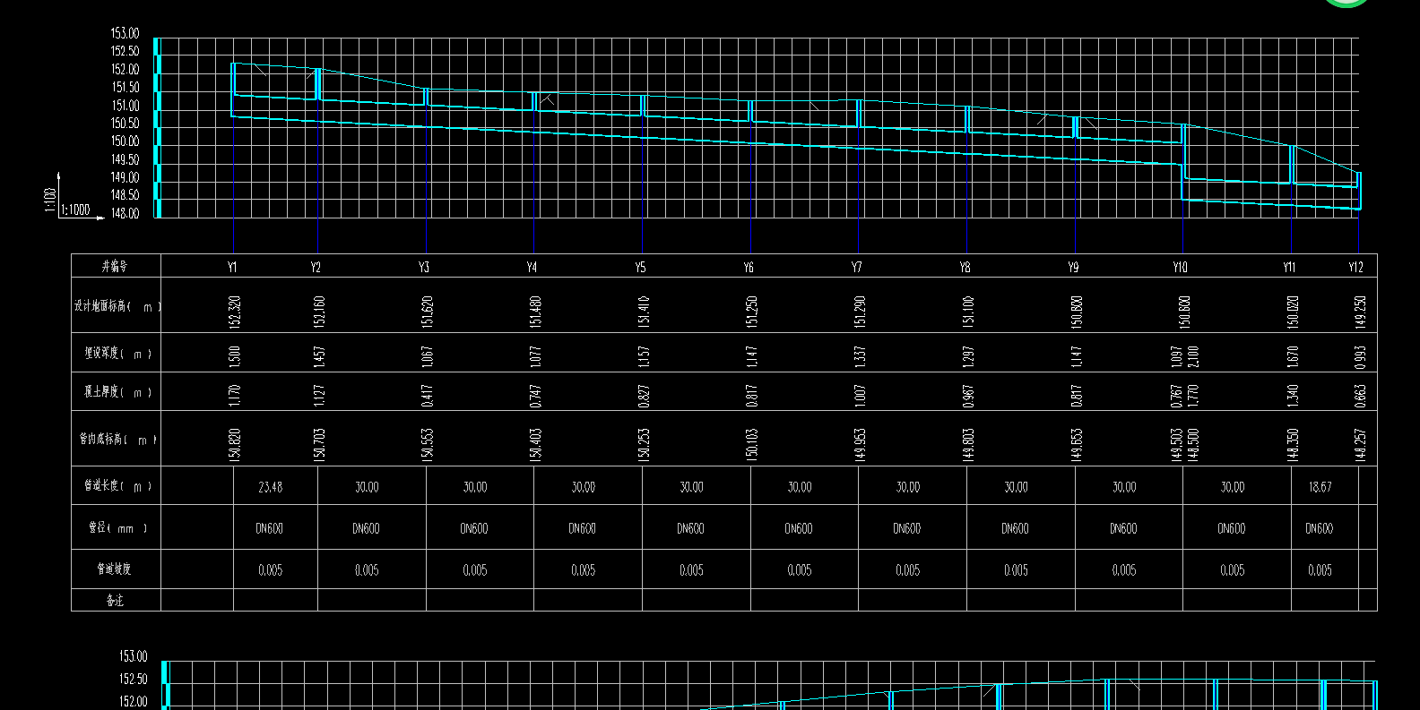Click the 1:1000 horizontal scale label
The image size is (1420, 710).
tap(76, 210)
